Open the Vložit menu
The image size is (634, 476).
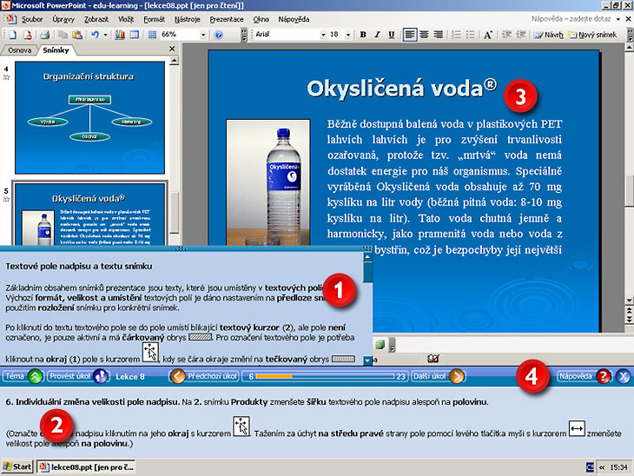pos(126,19)
